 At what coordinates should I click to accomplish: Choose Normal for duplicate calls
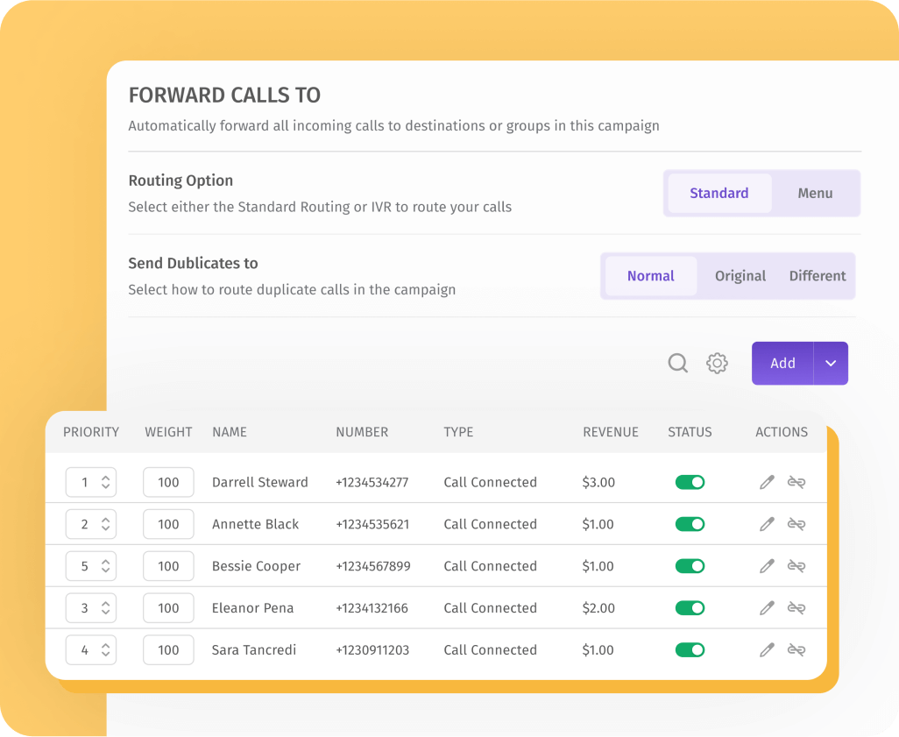coord(651,276)
